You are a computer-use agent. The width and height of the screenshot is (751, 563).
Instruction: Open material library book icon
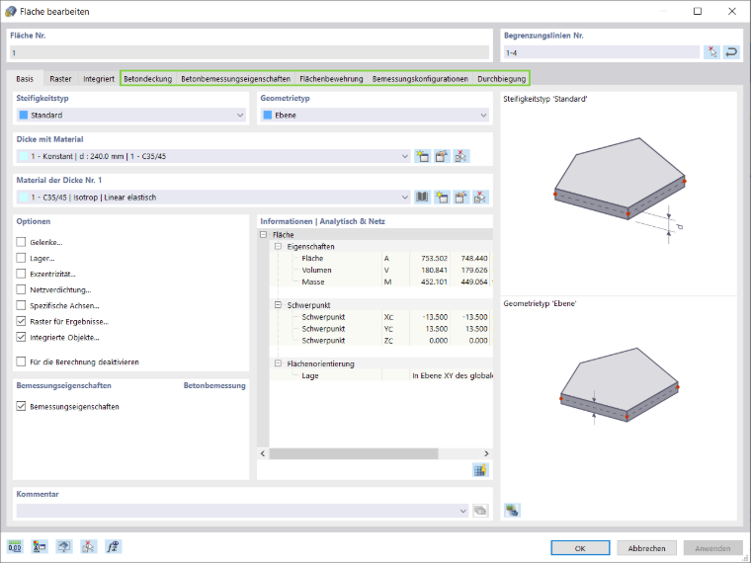click(x=422, y=197)
